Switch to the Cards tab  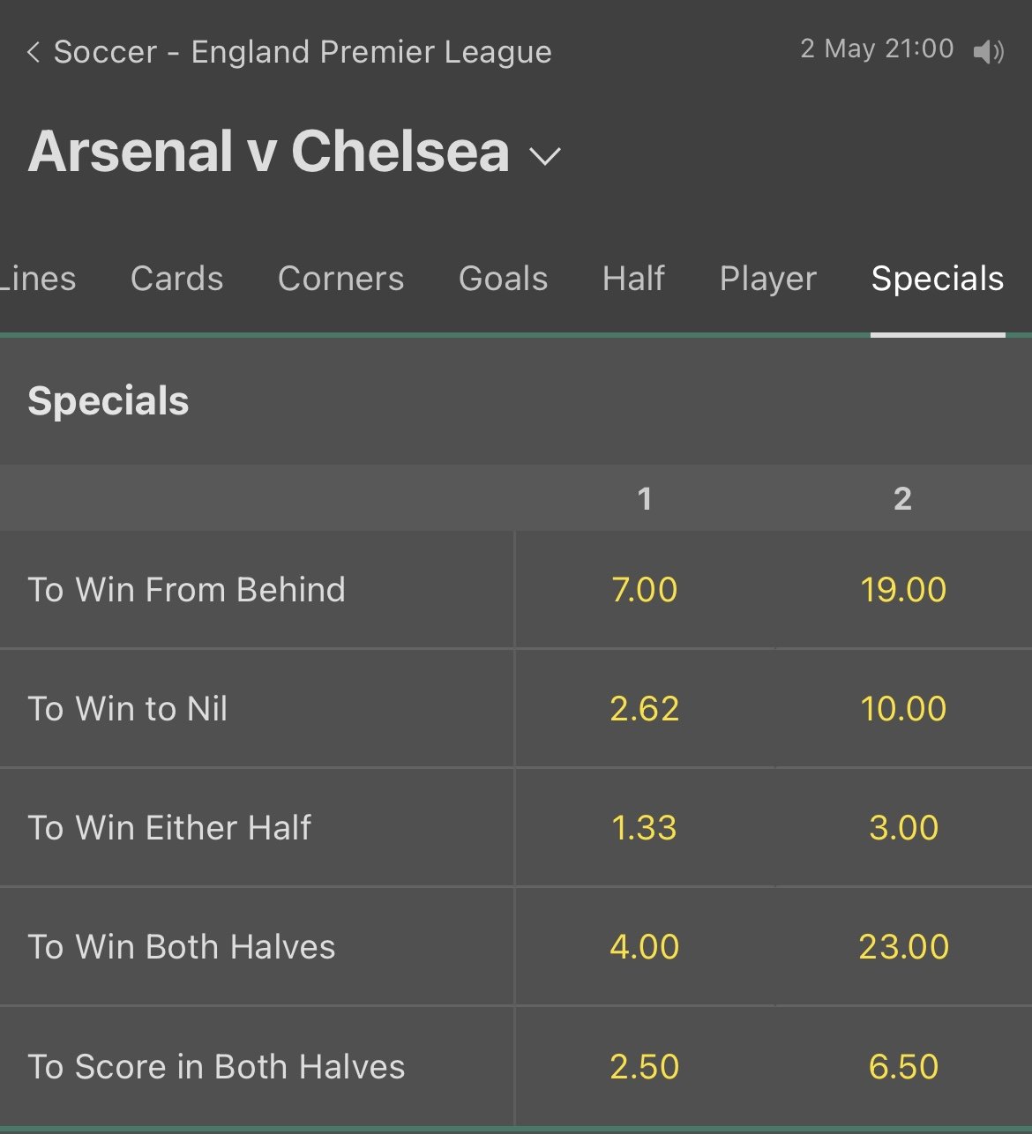176,279
